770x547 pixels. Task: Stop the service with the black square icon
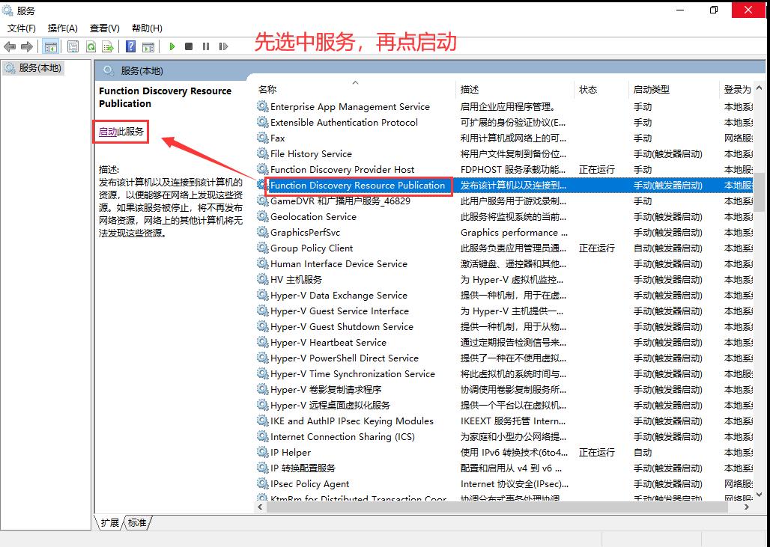[x=188, y=46]
